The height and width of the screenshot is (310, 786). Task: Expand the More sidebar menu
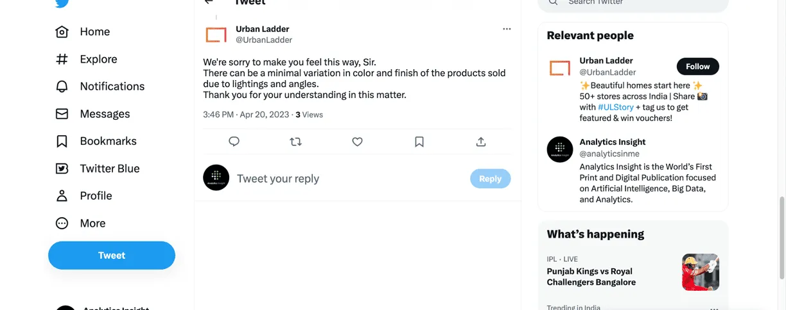coord(92,224)
